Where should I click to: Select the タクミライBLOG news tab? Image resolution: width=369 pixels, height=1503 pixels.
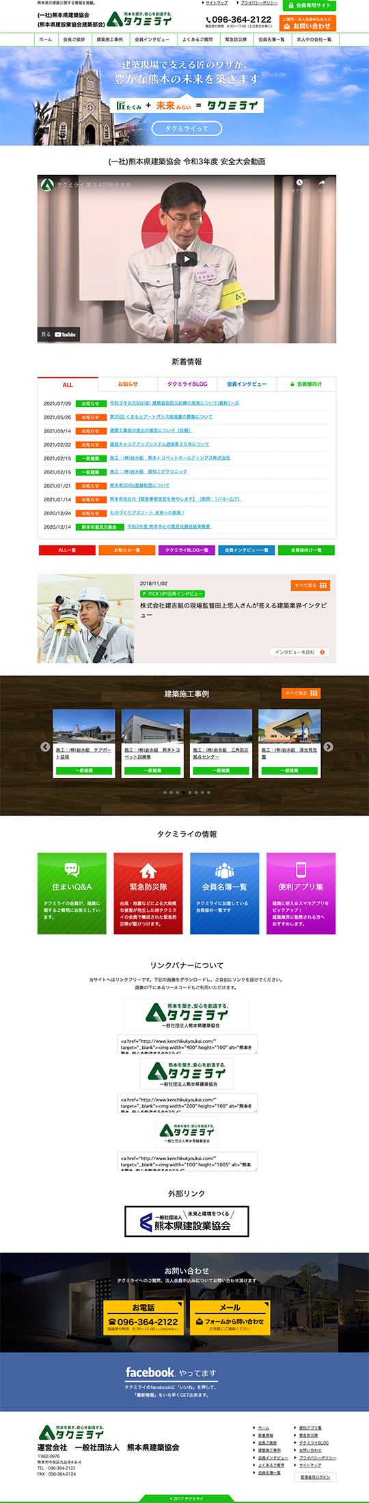tap(187, 384)
